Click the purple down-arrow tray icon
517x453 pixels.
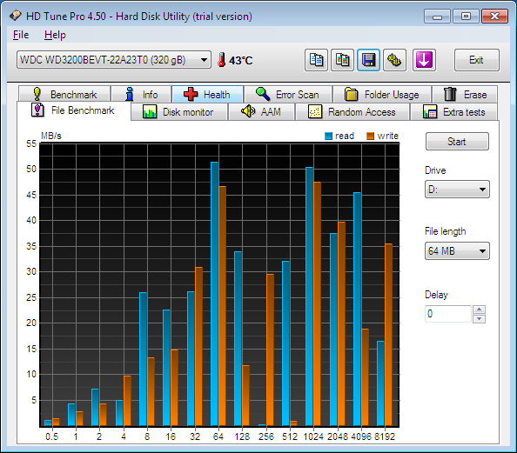click(424, 60)
